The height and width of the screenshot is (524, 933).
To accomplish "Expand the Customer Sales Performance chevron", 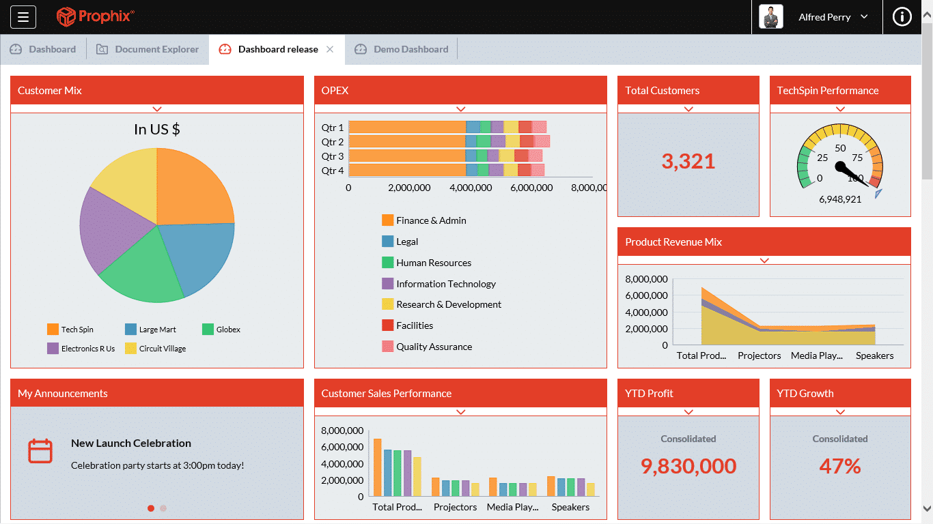I will click(x=460, y=411).
